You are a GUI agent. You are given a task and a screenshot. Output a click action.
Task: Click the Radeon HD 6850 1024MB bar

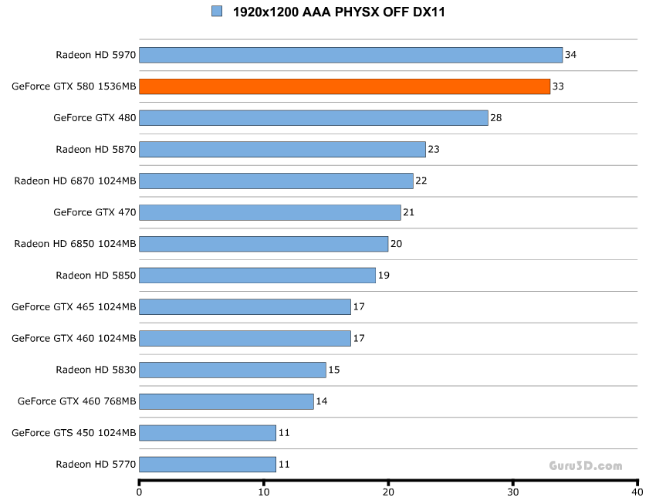tap(263, 244)
